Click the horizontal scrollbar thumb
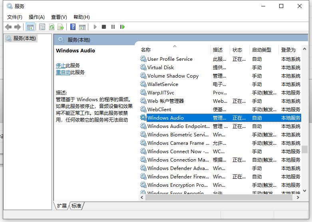This screenshot has width=312, height=222. [x=219, y=198]
